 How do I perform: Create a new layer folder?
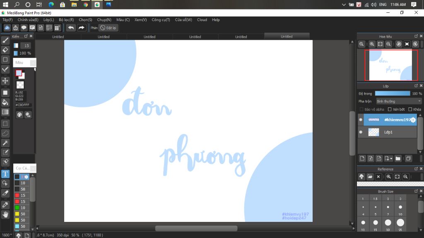tap(398, 159)
